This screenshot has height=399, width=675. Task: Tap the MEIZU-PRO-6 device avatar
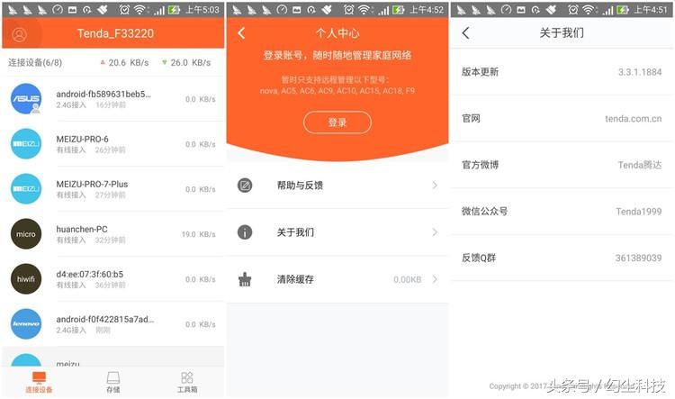pos(26,144)
